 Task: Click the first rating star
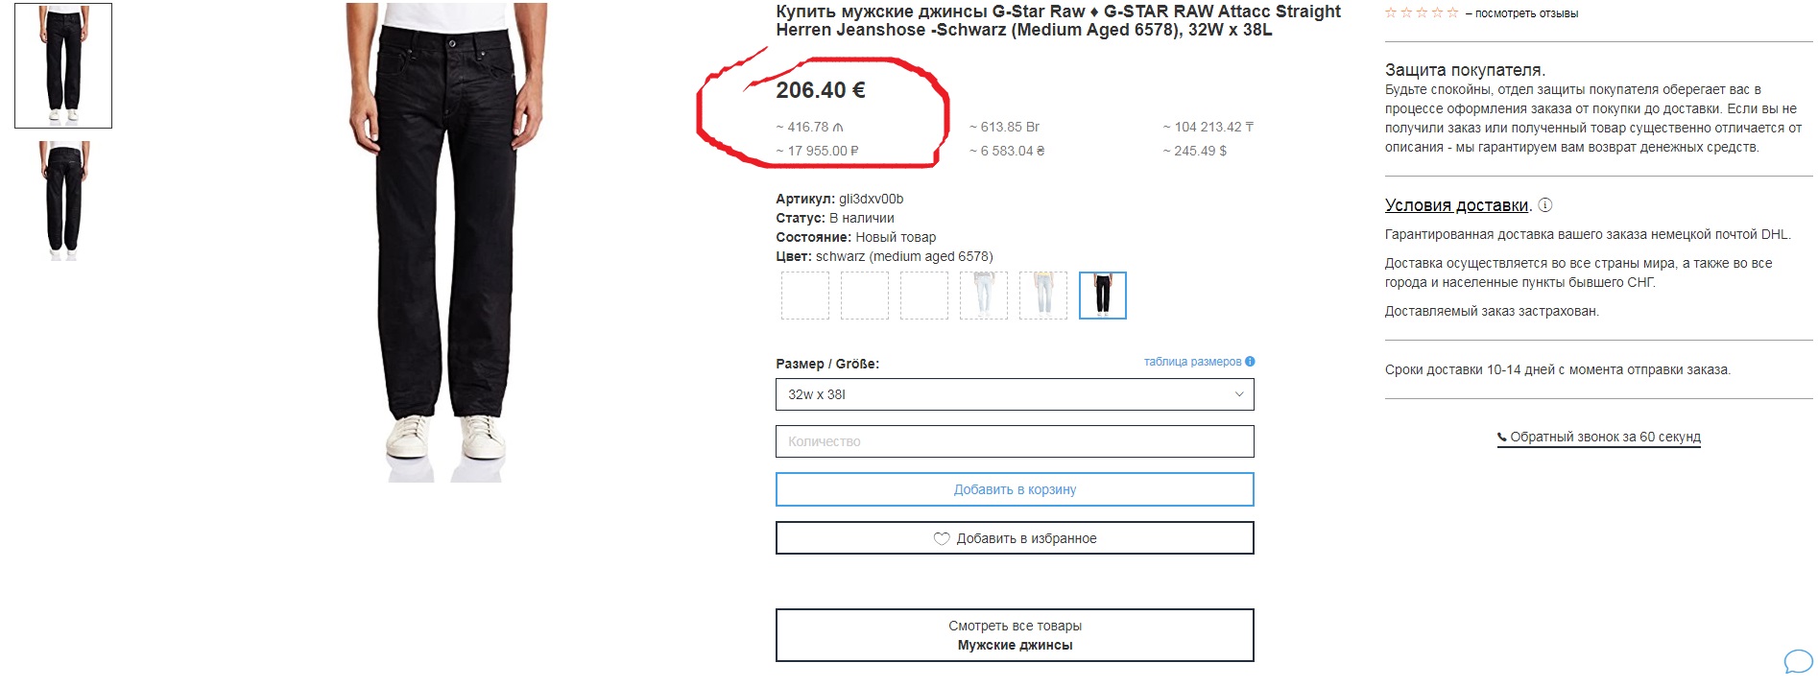tap(1391, 13)
